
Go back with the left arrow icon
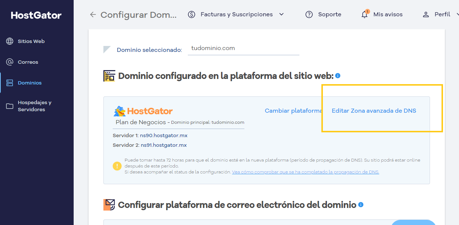coord(93,14)
